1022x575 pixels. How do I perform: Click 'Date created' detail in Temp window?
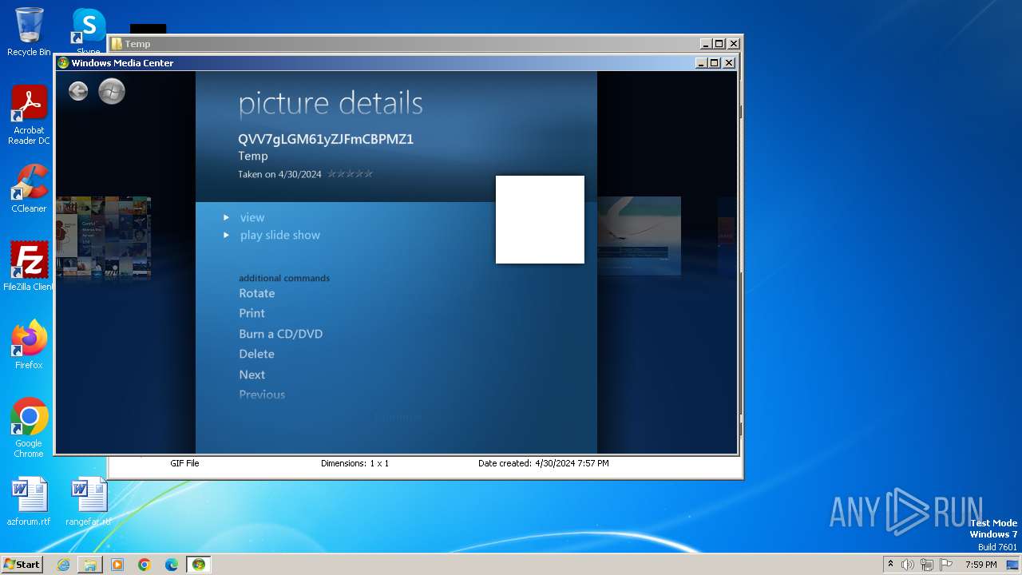[543, 463]
